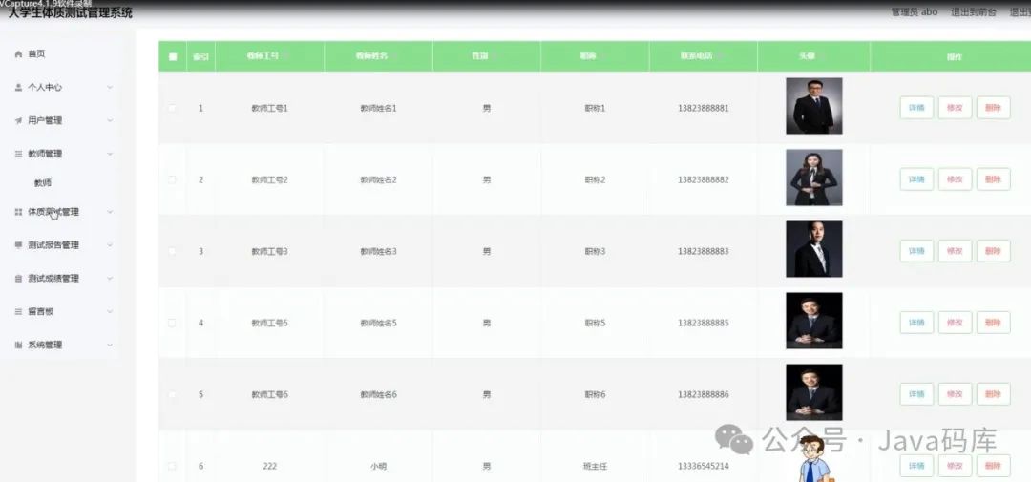The image size is (1031, 482).
Task: Click 修改 button for the 小明 row
Action: [955, 466]
